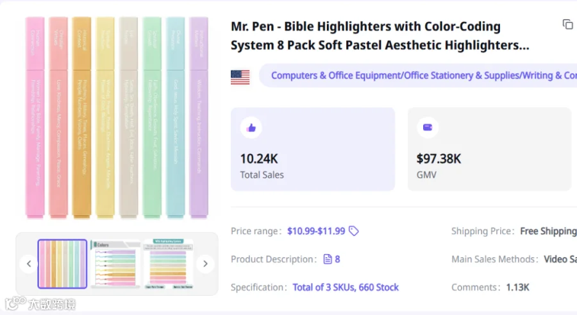Click the watermark logo in corner
Screen dimensions: 577x315
pyautogui.click(x=40, y=303)
